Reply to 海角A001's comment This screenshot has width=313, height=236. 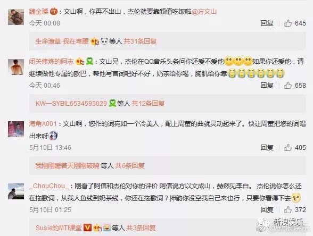pos(267,148)
